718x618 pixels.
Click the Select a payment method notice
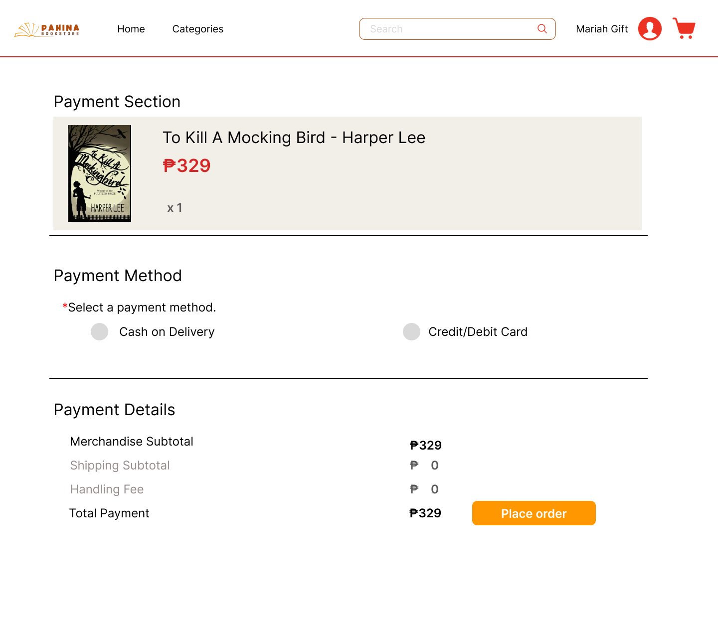coord(139,308)
